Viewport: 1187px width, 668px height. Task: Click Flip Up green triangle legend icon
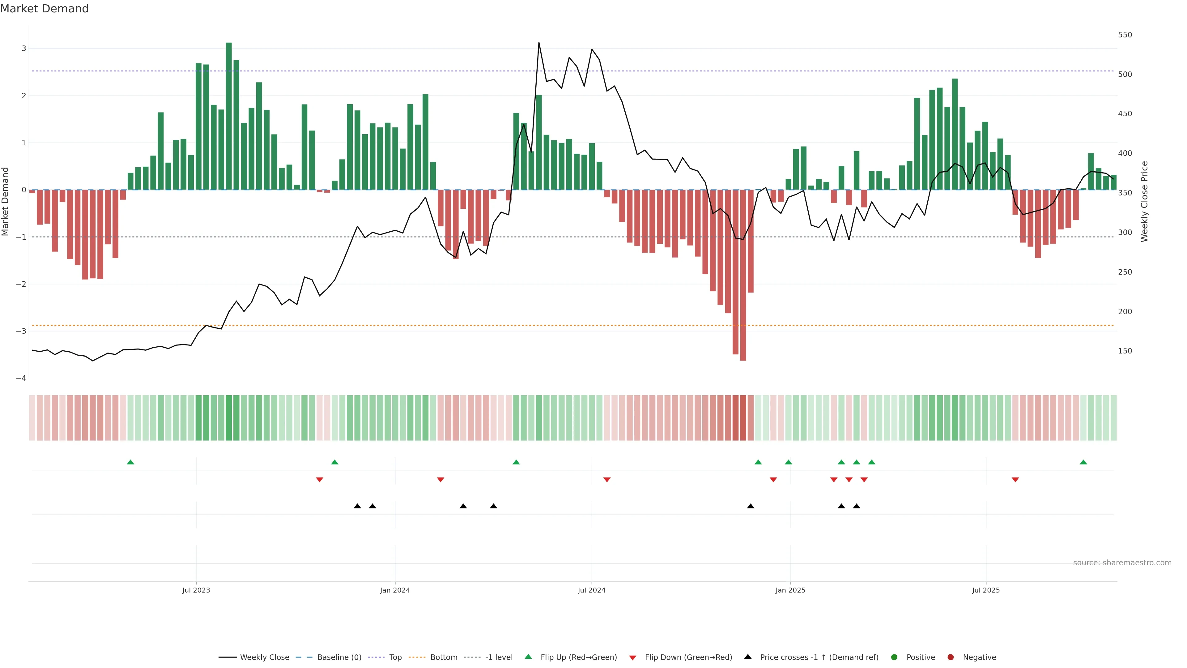pos(529,657)
